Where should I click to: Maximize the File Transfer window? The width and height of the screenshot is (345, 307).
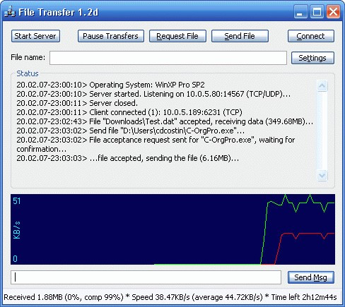[317, 12]
